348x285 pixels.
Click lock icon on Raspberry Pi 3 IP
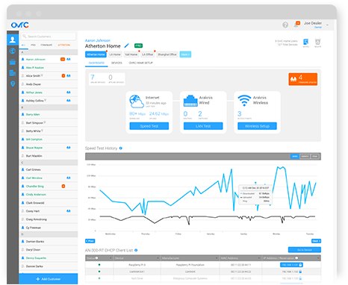(300, 265)
